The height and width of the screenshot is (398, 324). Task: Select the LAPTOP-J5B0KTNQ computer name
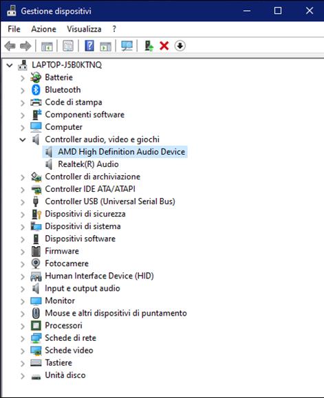point(67,65)
